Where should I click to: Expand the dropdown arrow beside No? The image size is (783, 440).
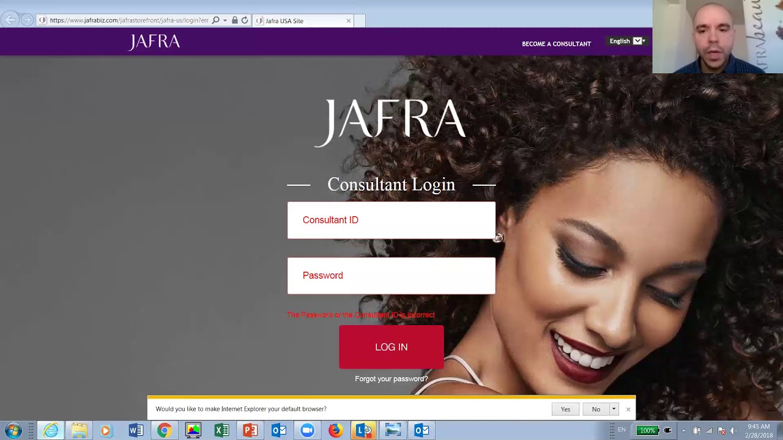pyautogui.click(x=614, y=409)
